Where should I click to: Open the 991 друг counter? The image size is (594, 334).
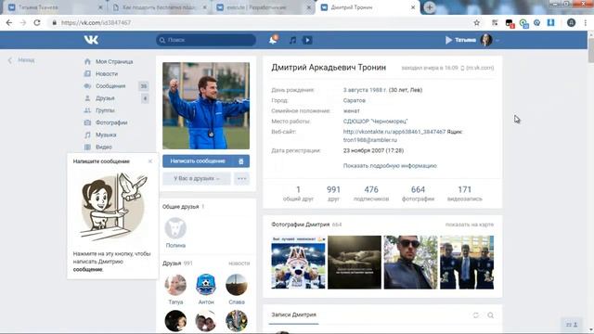[333, 193]
